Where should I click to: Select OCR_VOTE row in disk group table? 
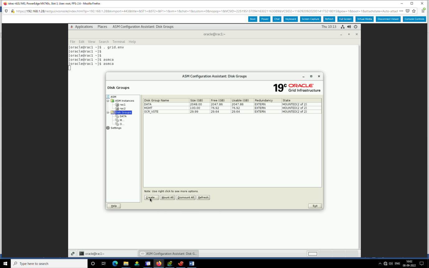click(x=232, y=112)
